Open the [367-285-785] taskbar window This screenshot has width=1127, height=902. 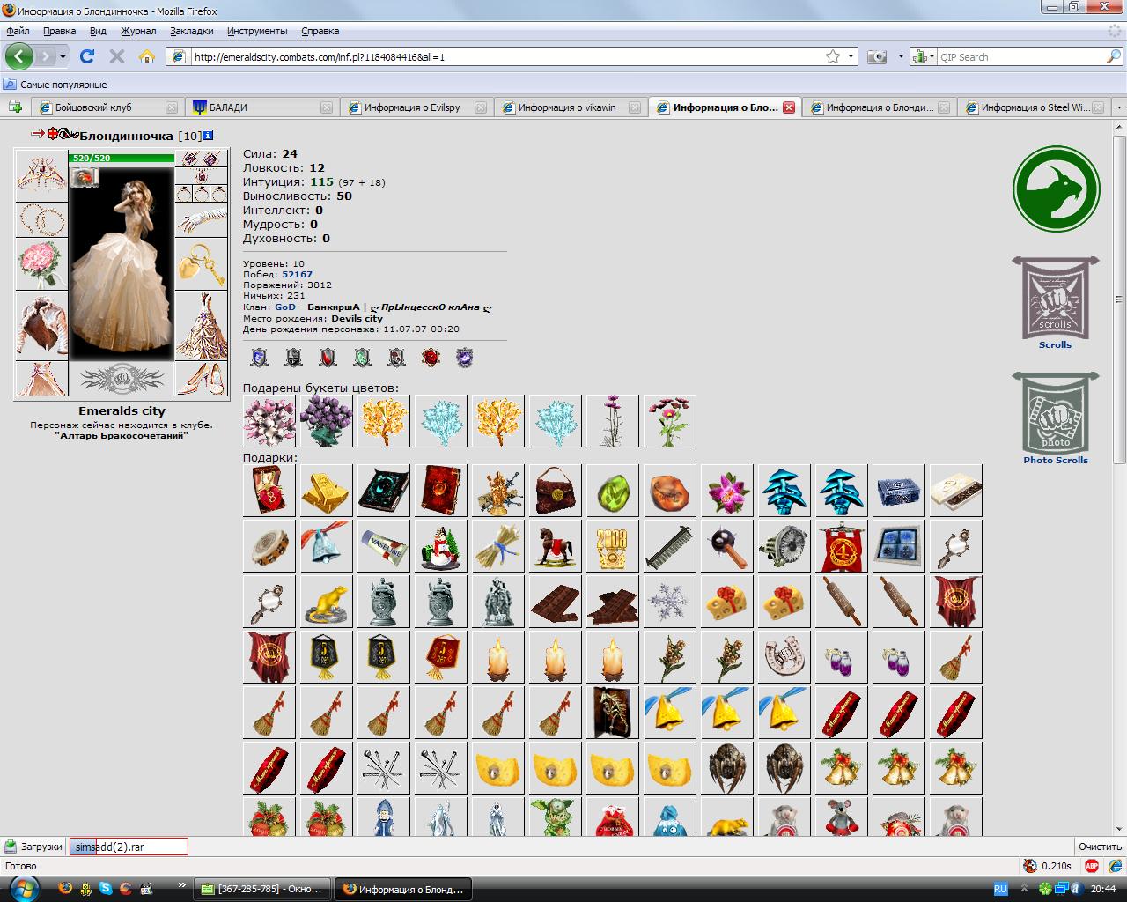point(263,889)
